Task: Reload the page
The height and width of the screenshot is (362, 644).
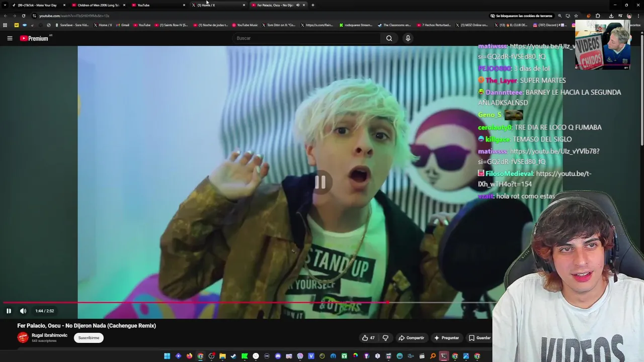Action: click(x=23, y=16)
